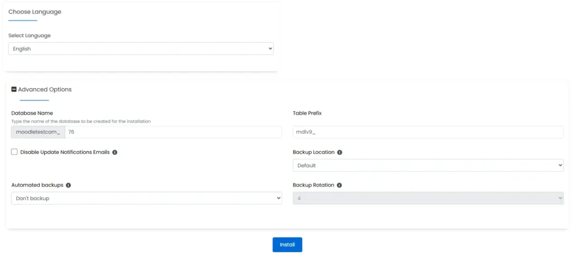Click into the Table Prefix field

click(427, 132)
